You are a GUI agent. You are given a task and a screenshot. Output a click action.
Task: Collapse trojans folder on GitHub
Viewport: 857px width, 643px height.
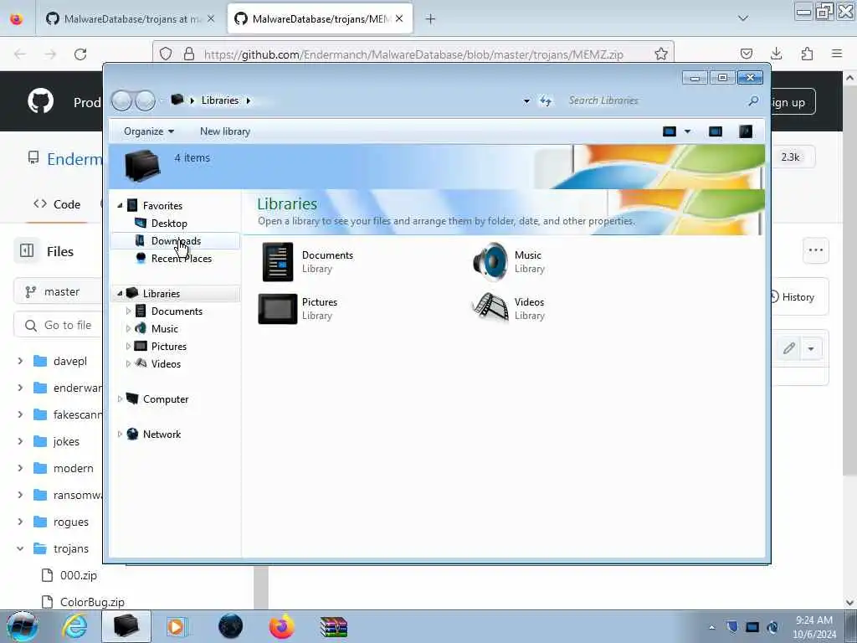(x=20, y=548)
